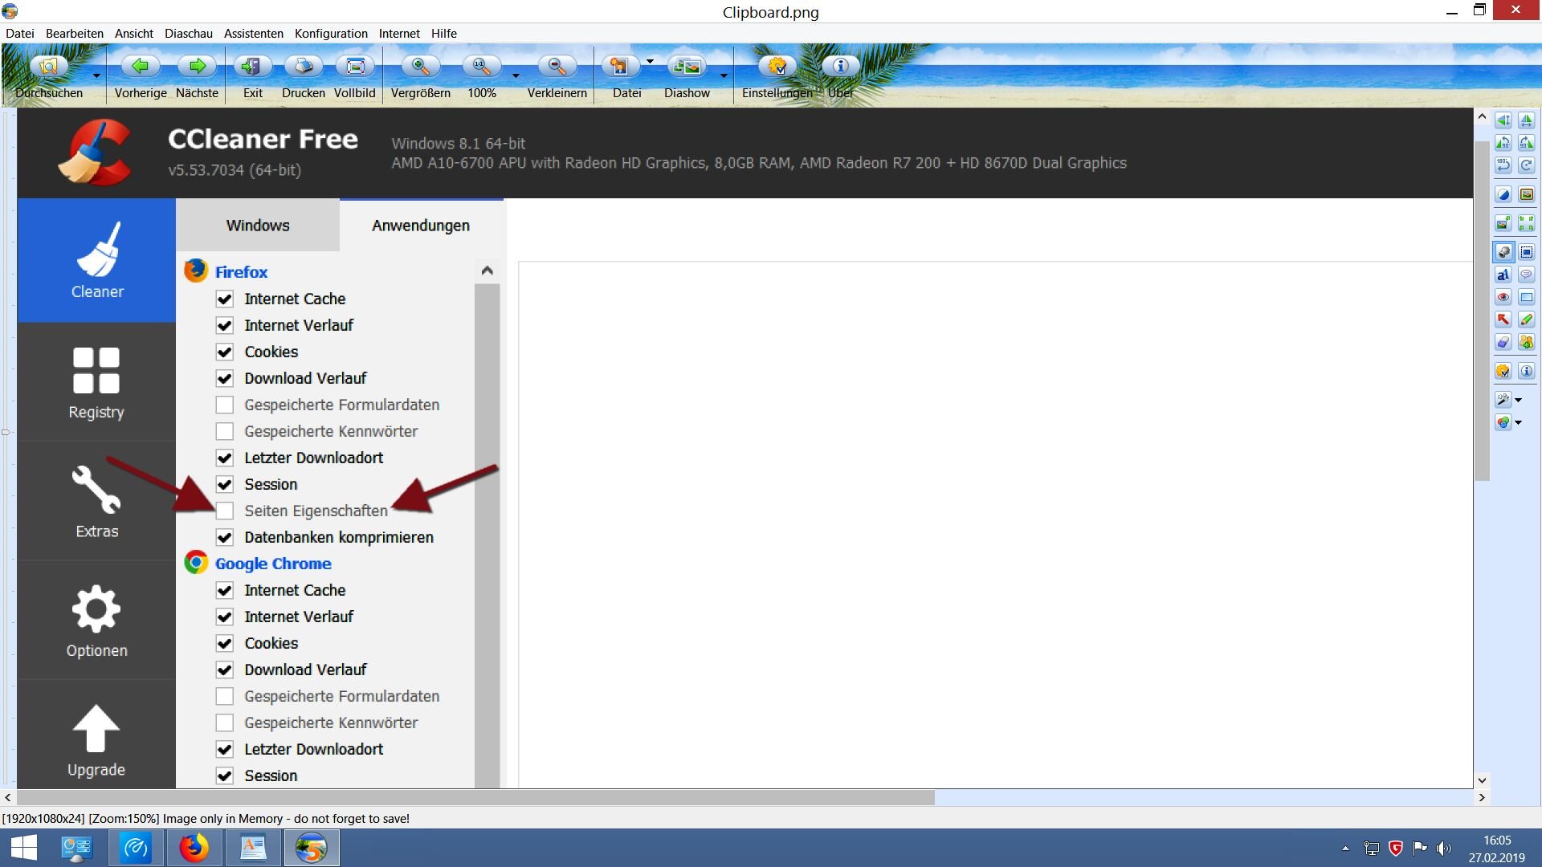The width and height of the screenshot is (1542, 867).
Task: Click the Nächste forward arrow icon
Action: 197,67
